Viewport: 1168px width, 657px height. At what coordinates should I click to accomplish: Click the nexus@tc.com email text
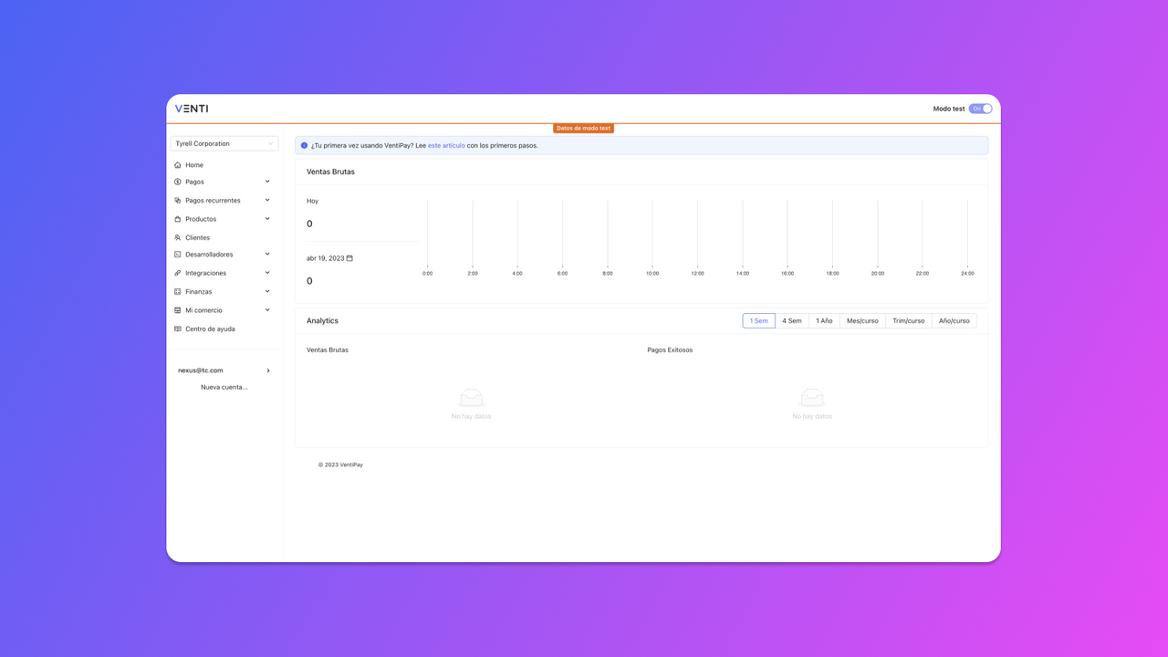[201, 370]
